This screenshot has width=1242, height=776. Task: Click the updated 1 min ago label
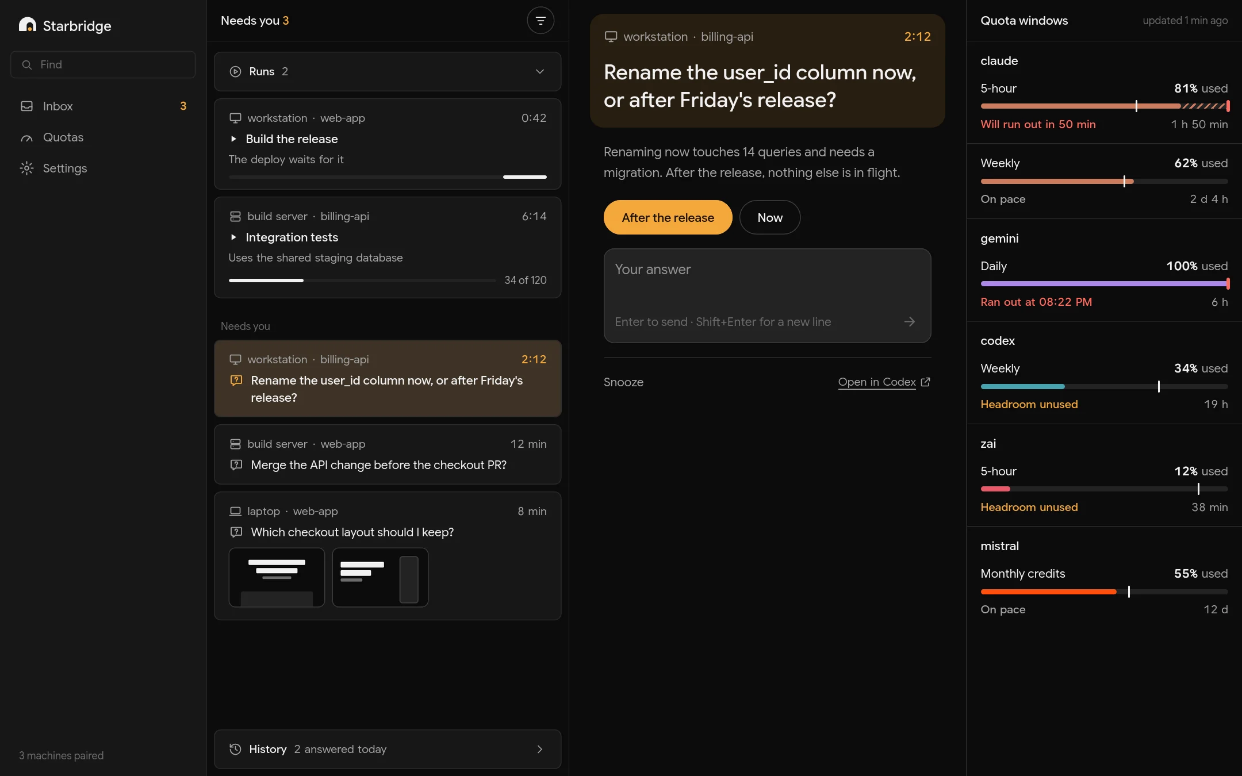coord(1185,21)
